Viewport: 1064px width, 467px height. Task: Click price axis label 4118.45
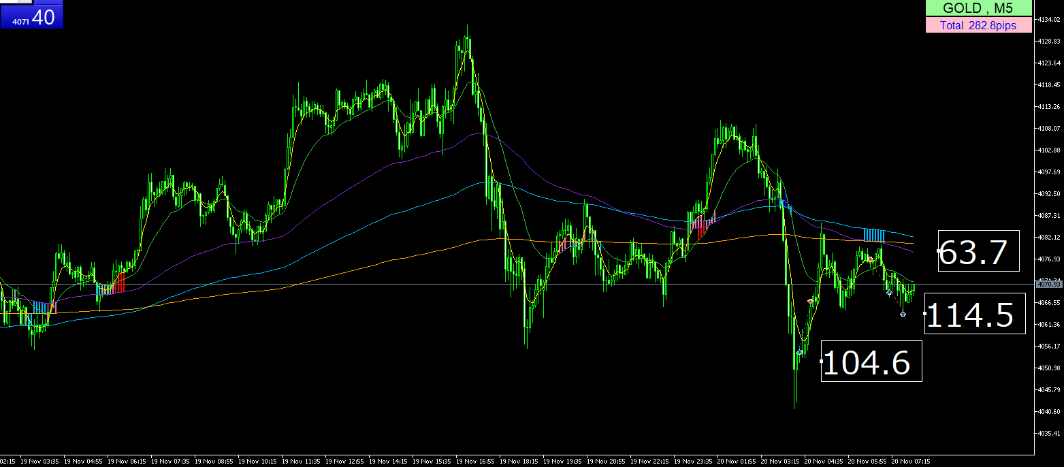click(1050, 85)
